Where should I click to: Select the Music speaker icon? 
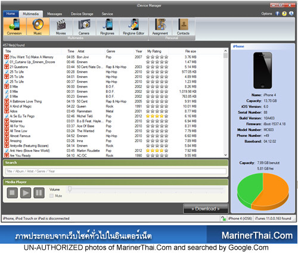tap(38, 26)
